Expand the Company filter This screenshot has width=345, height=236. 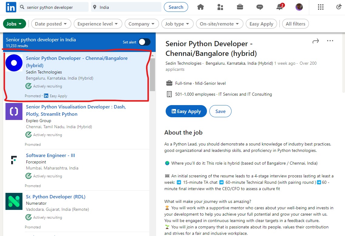(x=142, y=24)
